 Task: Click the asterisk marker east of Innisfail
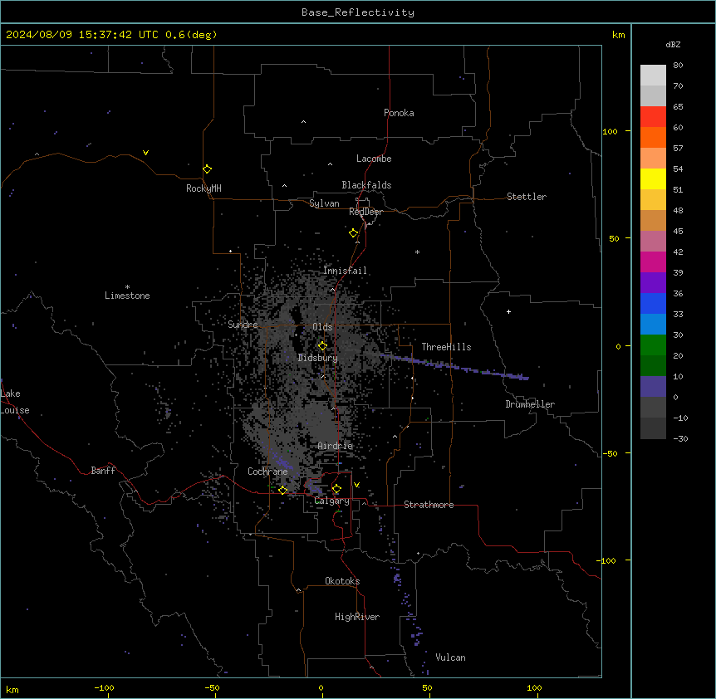click(x=417, y=252)
